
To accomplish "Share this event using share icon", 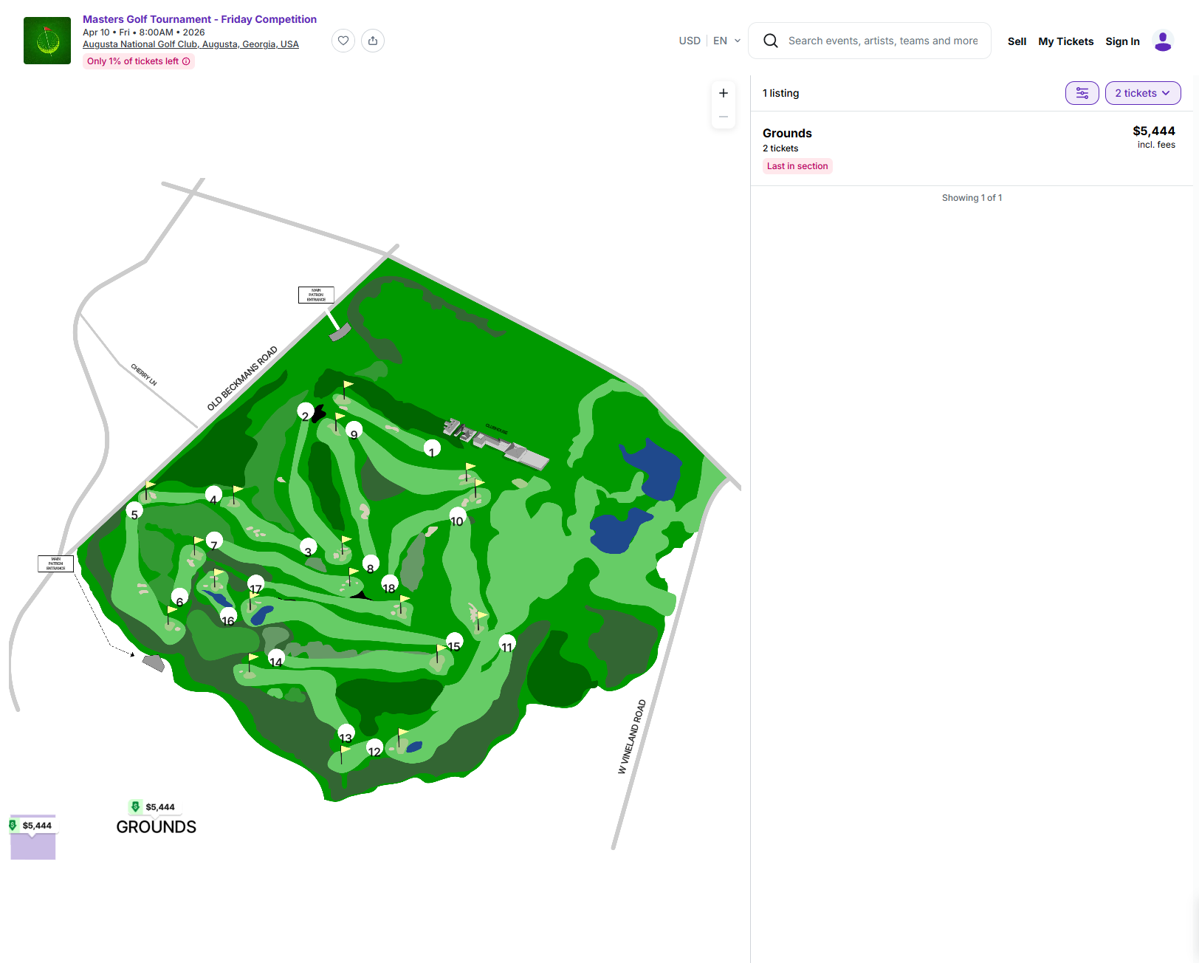I will click(373, 41).
